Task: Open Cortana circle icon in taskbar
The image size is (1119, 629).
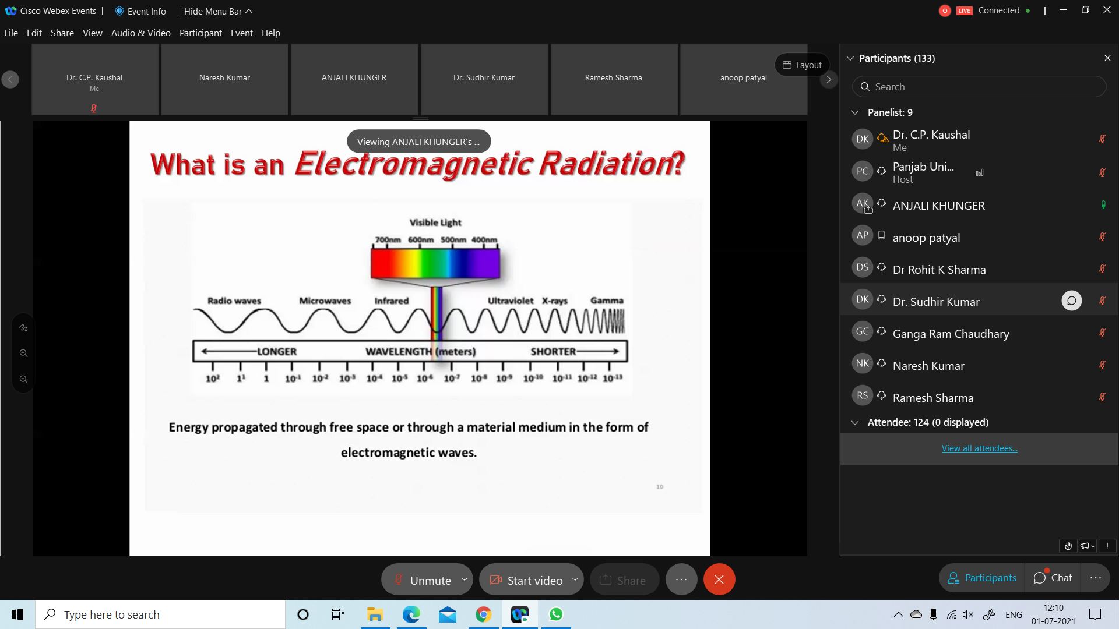Action: pos(302,614)
